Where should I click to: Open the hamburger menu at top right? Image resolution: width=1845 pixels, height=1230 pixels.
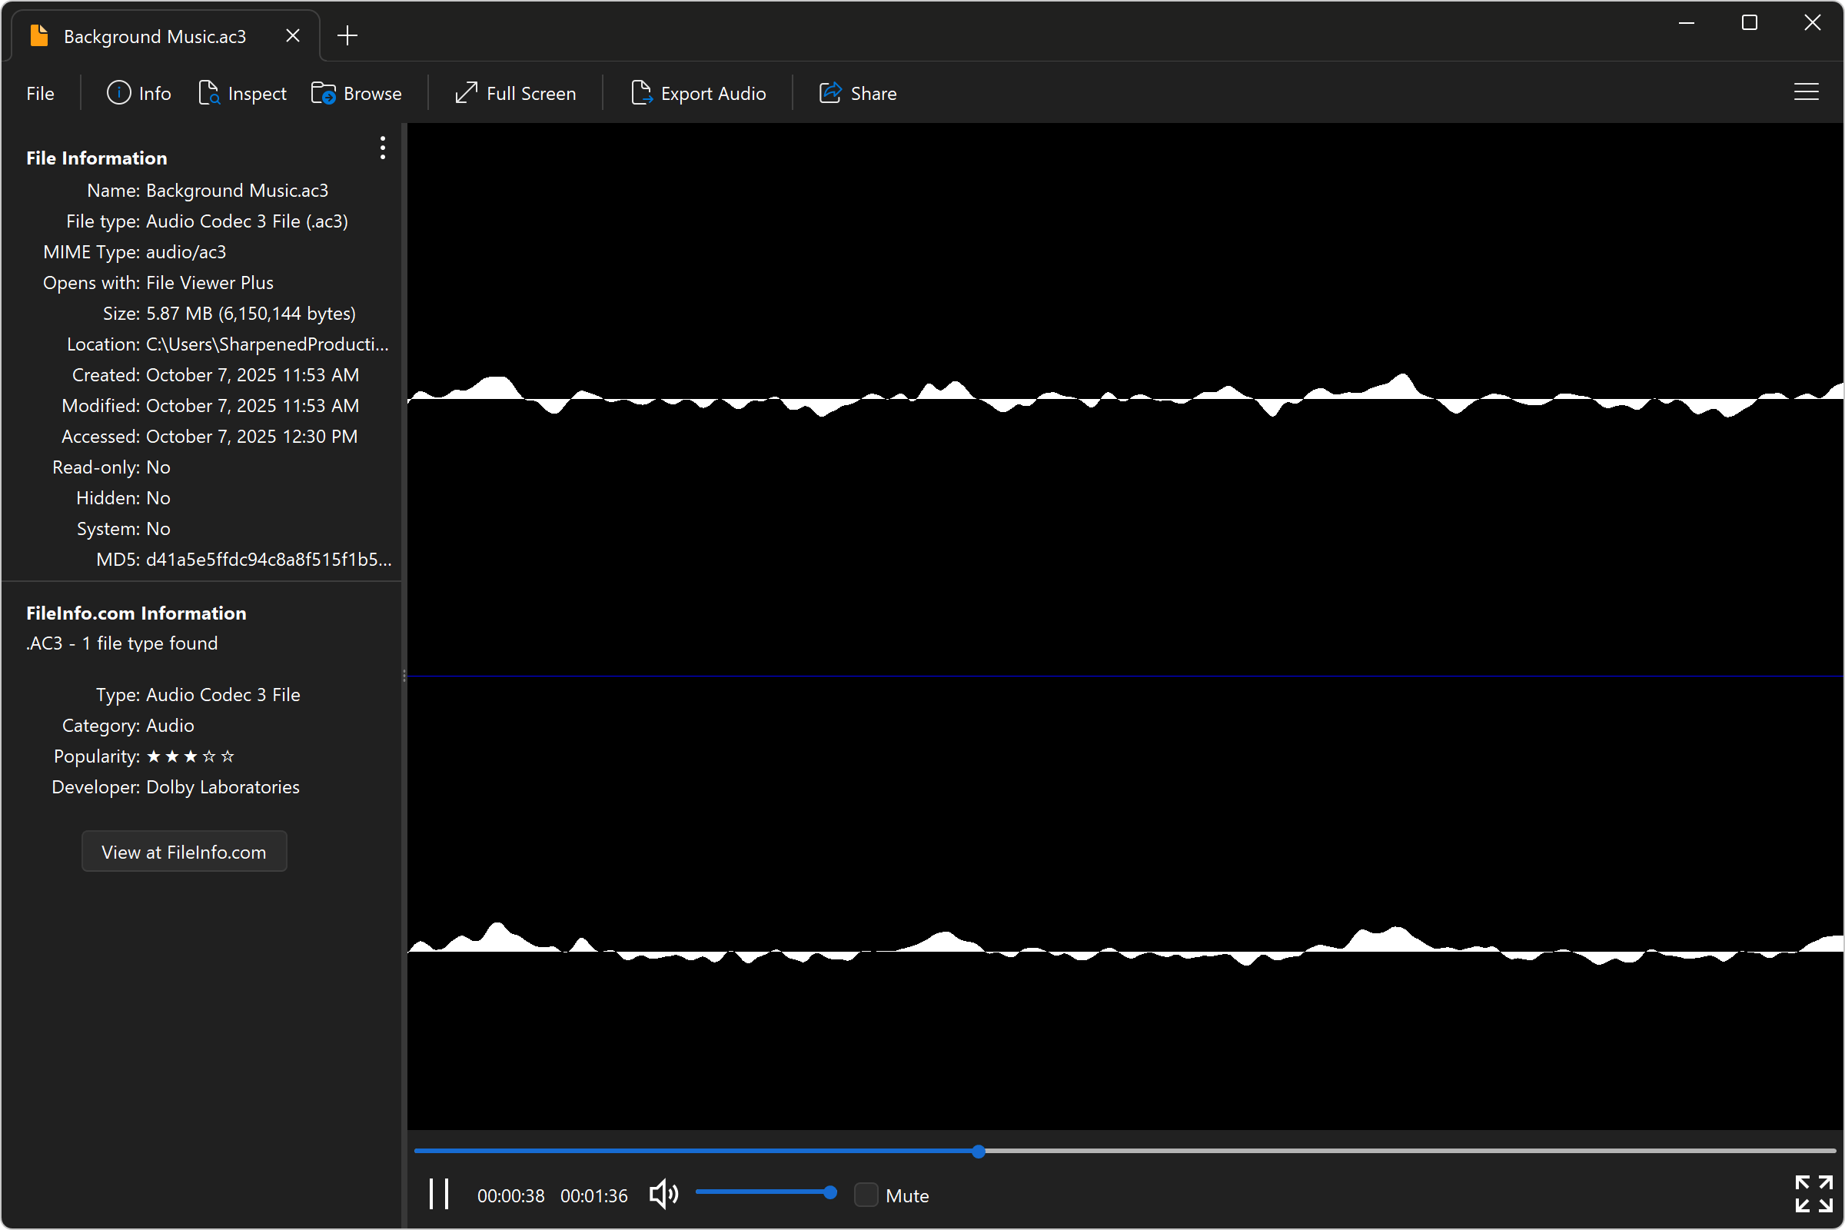(1806, 92)
